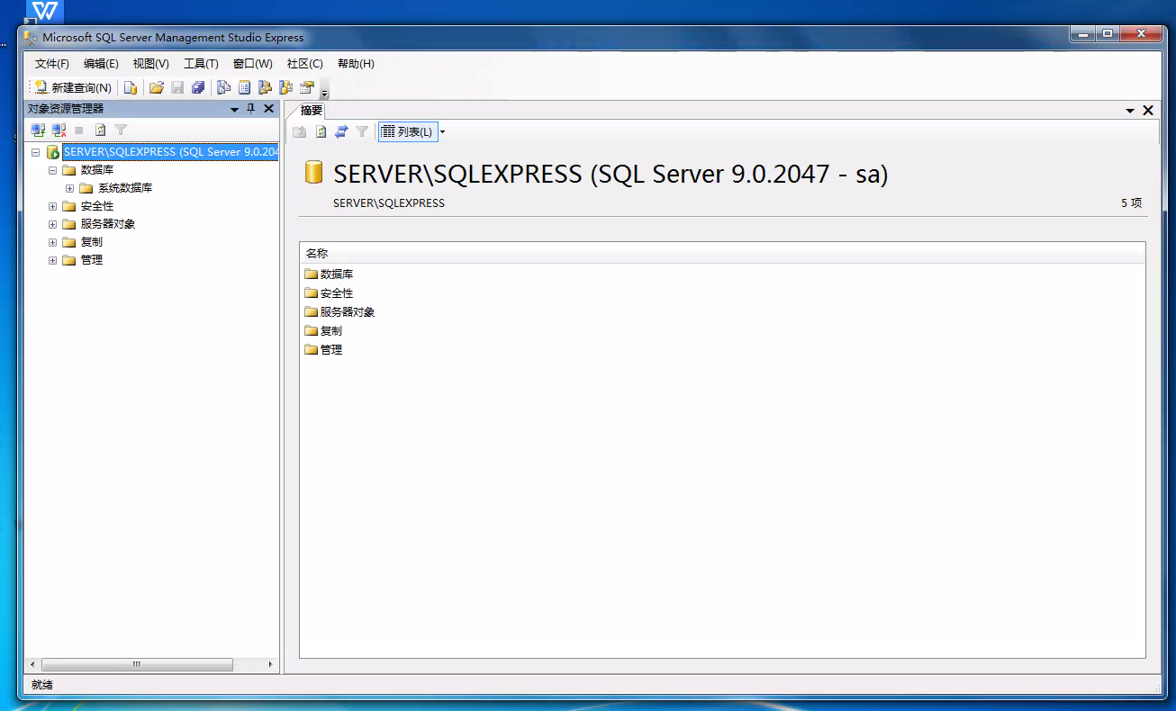
Task: Click right arrow of Object Explorer scrollbar
Action: click(x=271, y=664)
